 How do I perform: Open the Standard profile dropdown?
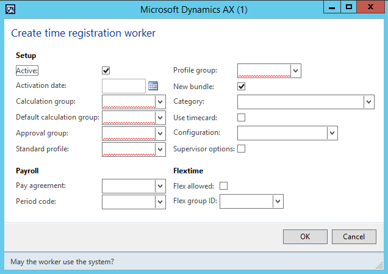point(160,150)
